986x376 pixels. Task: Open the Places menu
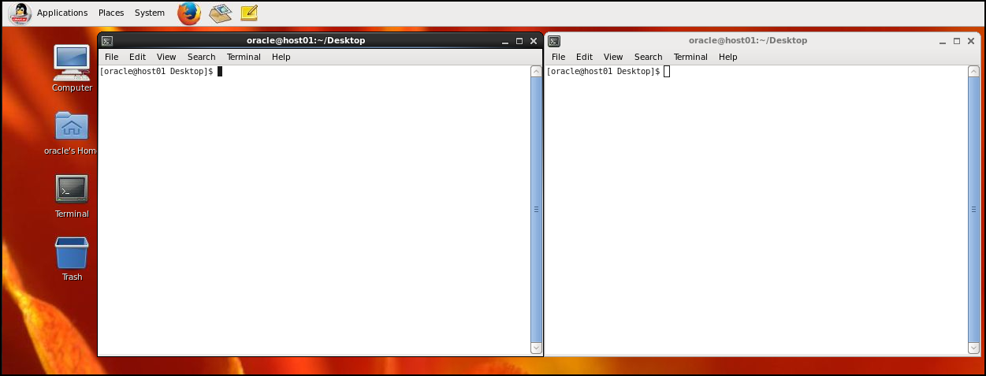coord(111,13)
